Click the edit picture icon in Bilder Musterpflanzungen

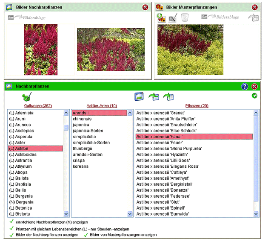173,18
